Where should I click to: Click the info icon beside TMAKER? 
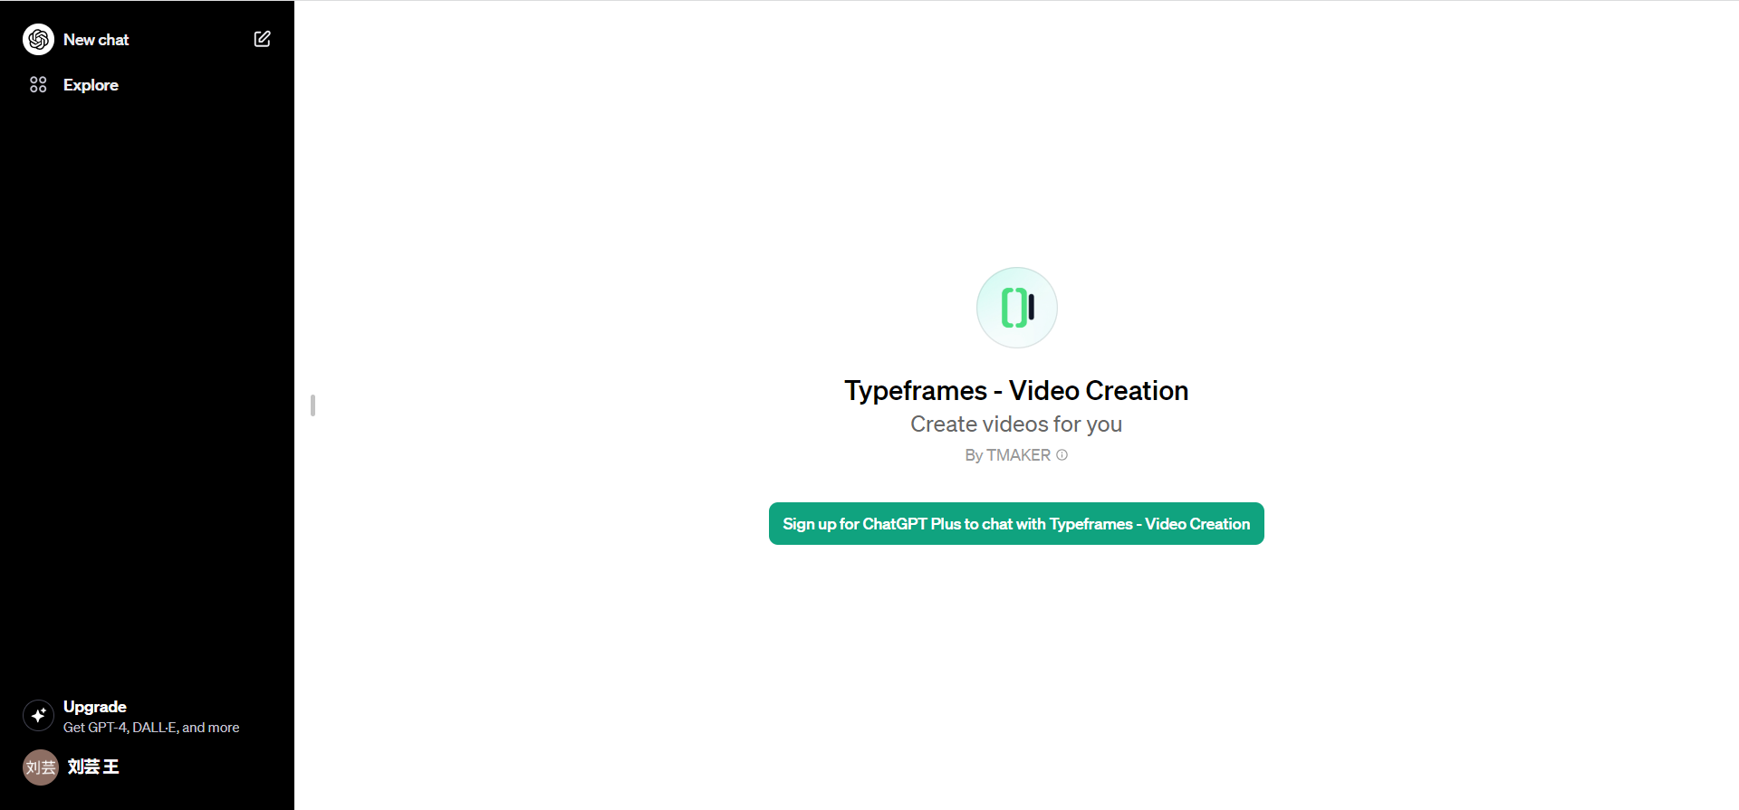(1062, 455)
